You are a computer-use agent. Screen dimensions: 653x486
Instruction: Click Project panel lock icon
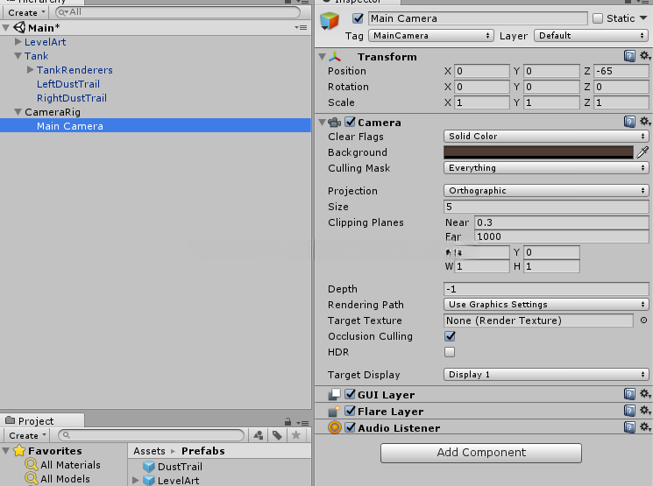pyautogui.click(x=287, y=421)
